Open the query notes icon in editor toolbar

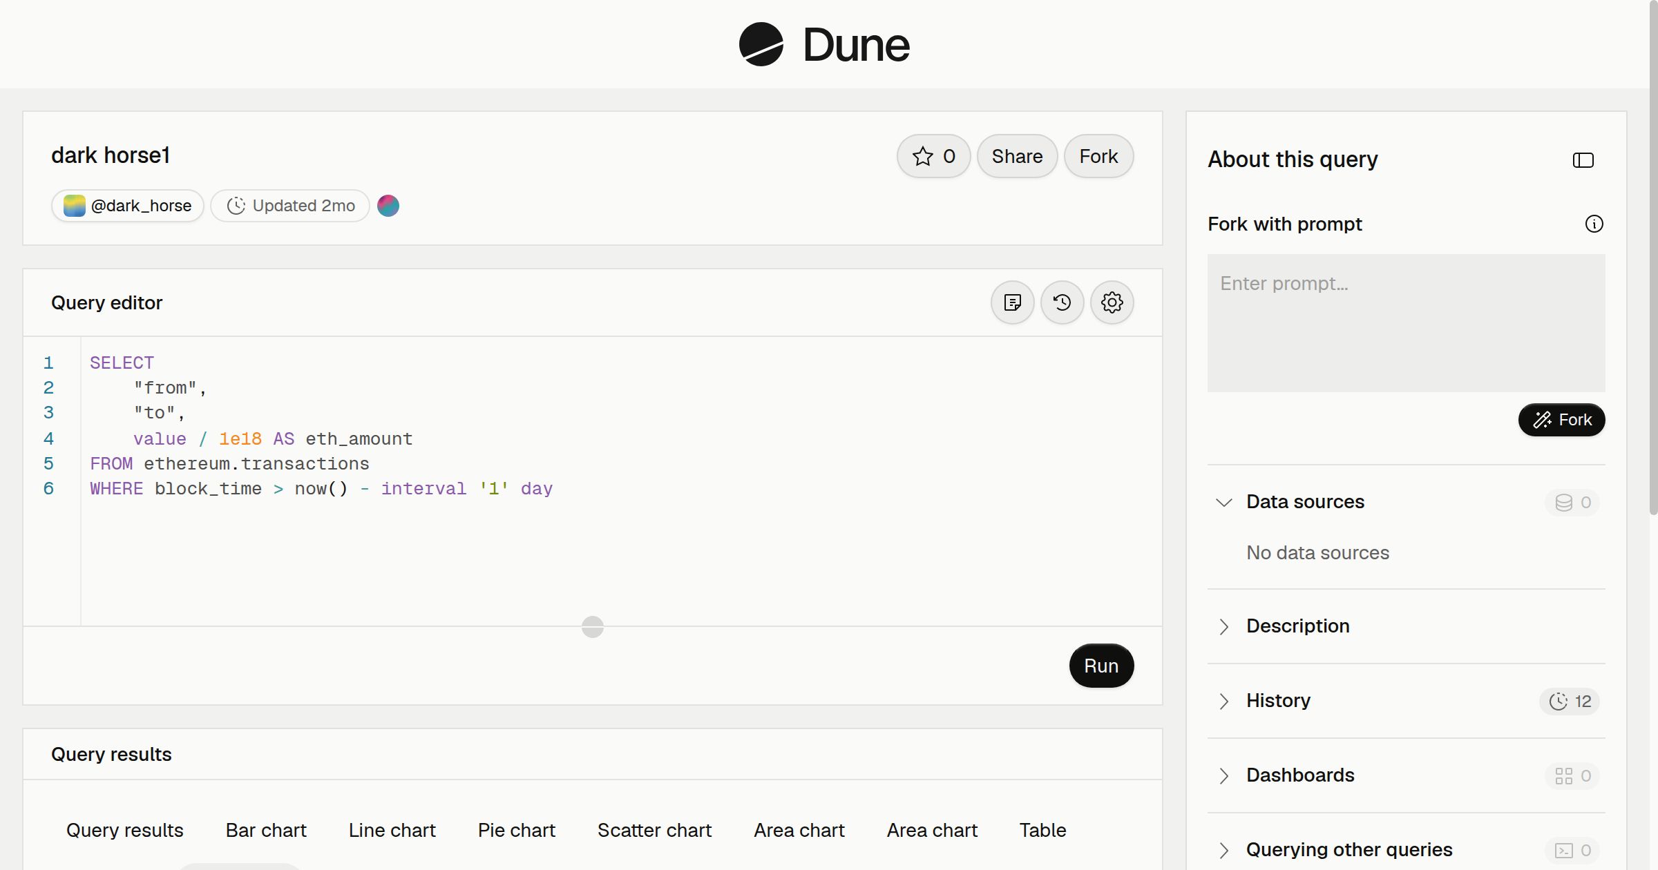[x=1012, y=302]
